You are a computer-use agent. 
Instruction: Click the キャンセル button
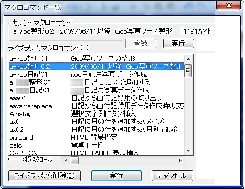172,175
